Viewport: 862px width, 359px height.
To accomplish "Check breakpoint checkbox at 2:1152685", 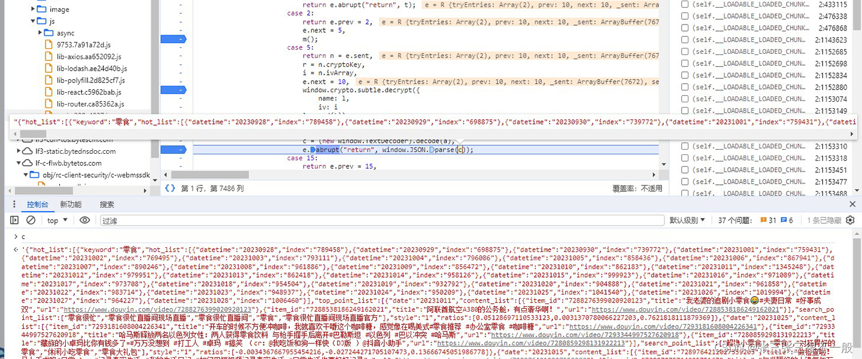I will [684, 51].
